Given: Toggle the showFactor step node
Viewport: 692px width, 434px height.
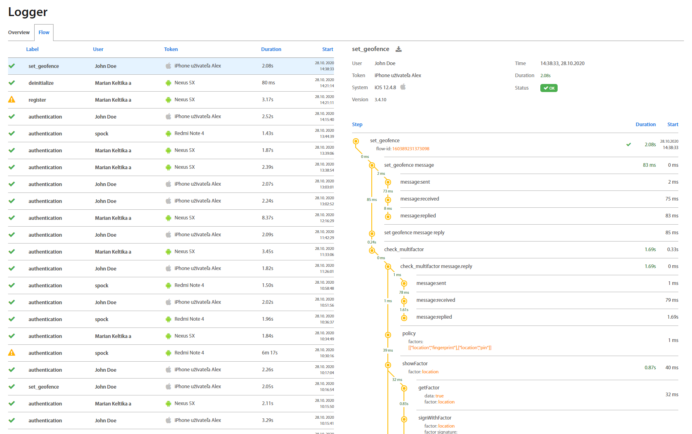Looking at the screenshot, I should coord(388,365).
